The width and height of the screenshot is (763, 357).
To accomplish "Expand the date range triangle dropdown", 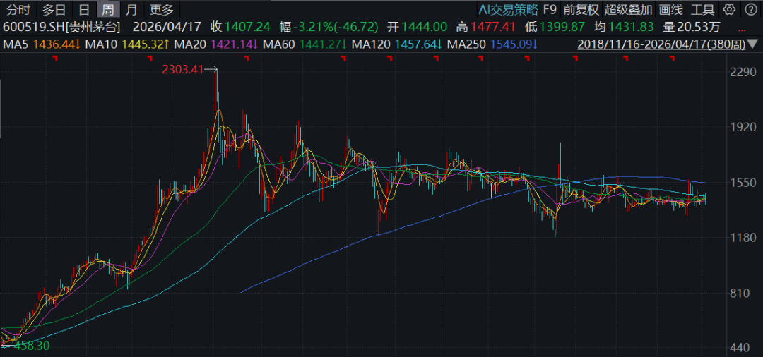I will (752, 45).
